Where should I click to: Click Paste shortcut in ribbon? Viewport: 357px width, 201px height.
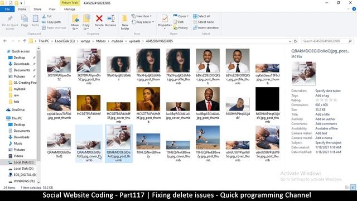(54, 28)
